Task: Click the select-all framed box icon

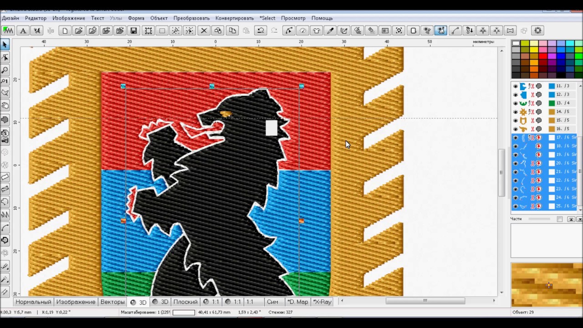Action: 148,31
